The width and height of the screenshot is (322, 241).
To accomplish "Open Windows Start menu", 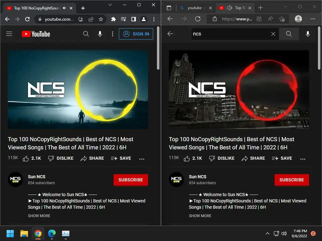I will click(x=10, y=233).
